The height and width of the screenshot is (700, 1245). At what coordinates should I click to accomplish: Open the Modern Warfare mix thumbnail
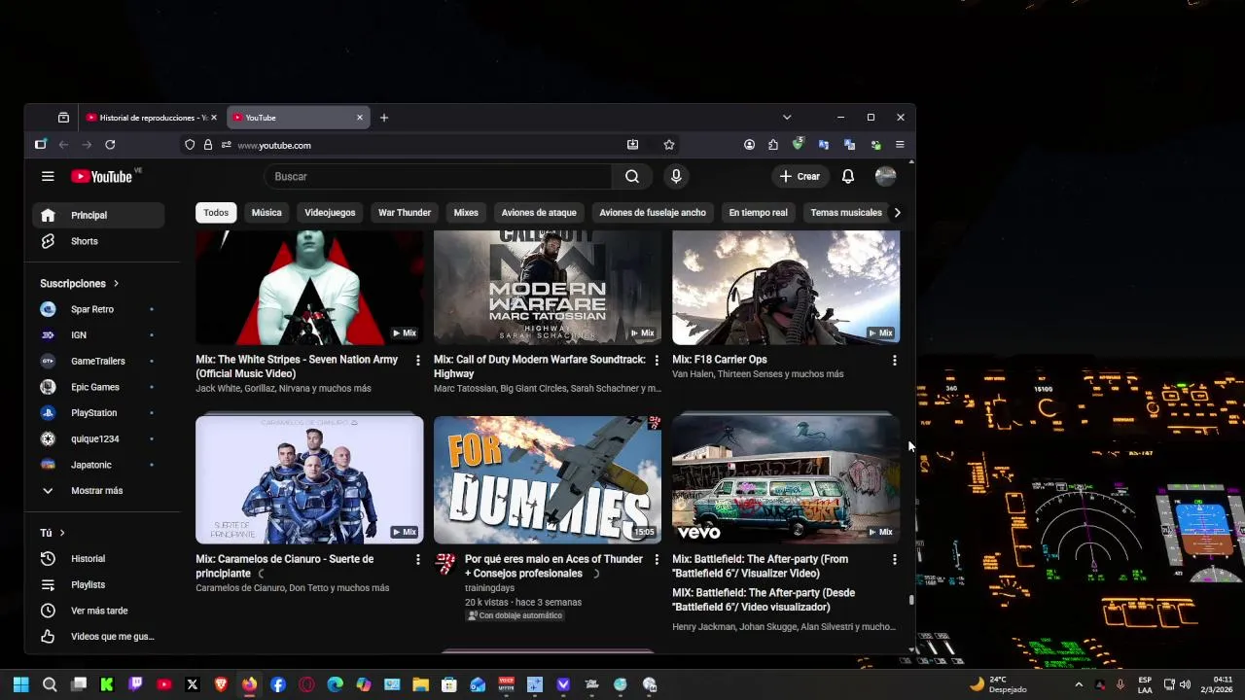[548, 288]
